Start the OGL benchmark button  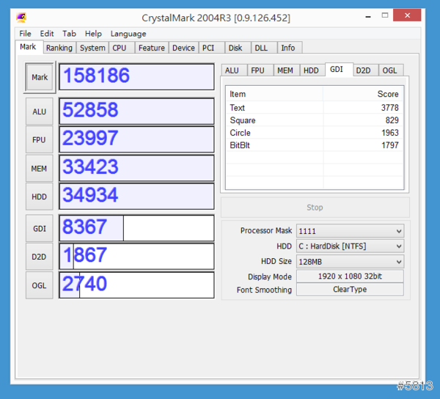pyautogui.click(x=40, y=285)
